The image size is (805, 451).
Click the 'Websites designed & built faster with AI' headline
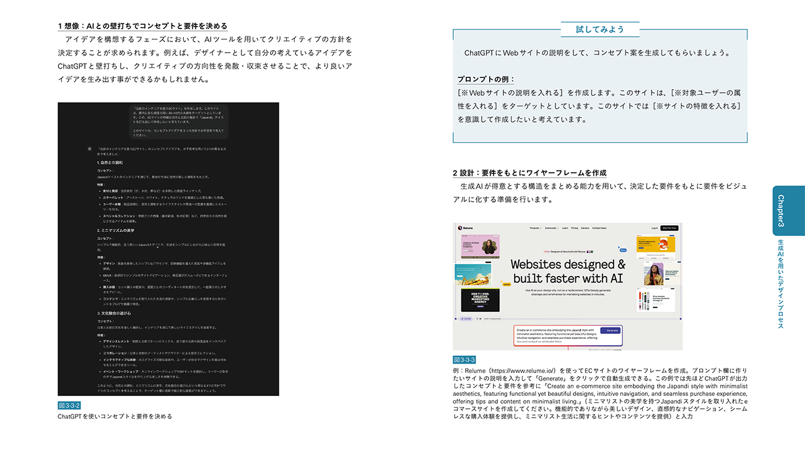pos(568,272)
